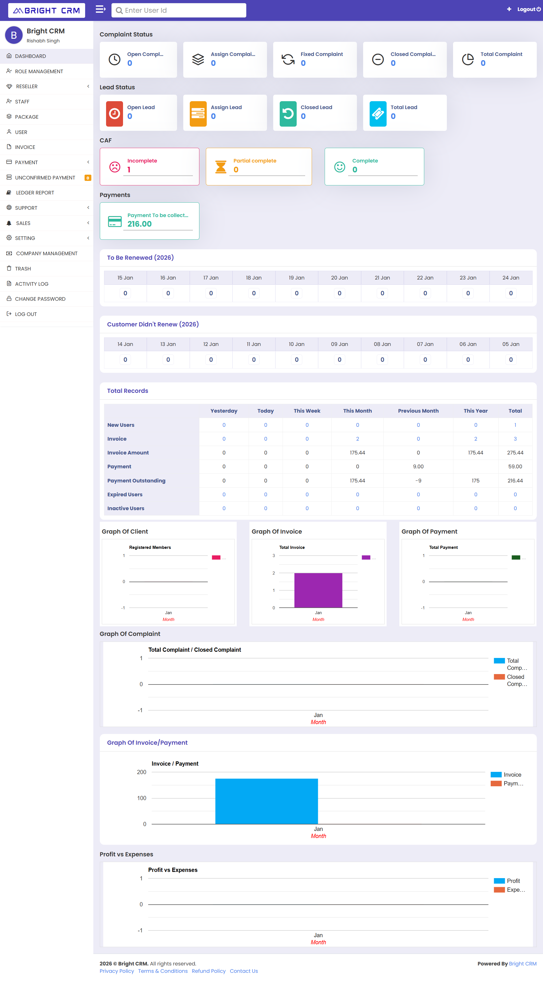
Task: Click the Incomplete sad face icon
Action: coord(115,167)
